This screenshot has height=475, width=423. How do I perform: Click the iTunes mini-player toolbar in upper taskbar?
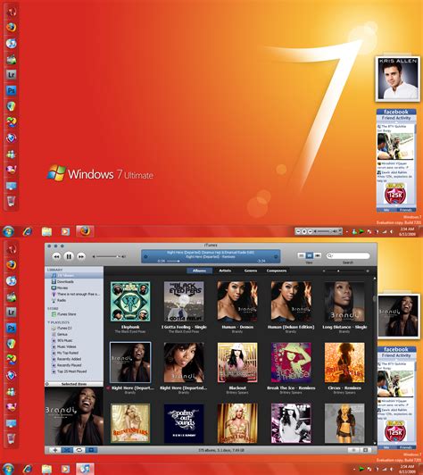tap(319, 231)
